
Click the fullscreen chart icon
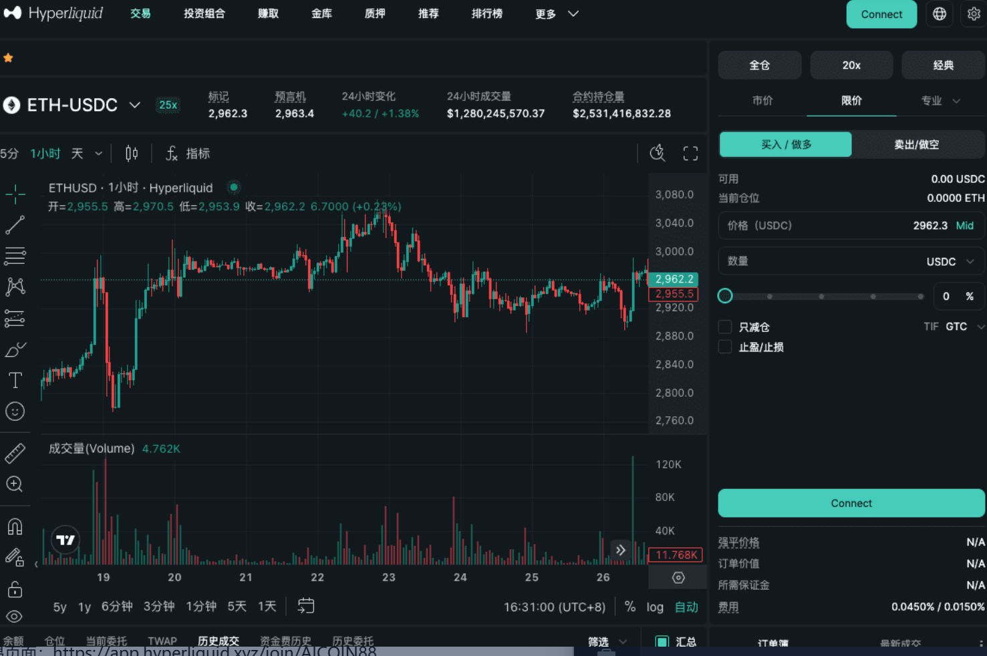(x=690, y=154)
